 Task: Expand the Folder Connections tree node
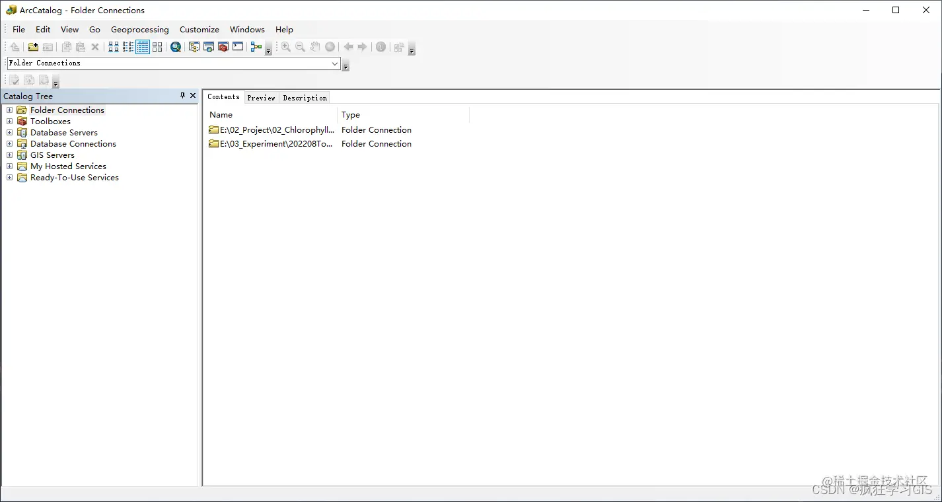click(9, 110)
